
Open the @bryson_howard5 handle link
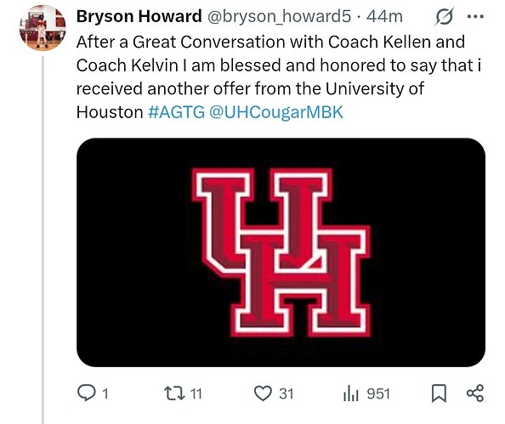point(279,16)
